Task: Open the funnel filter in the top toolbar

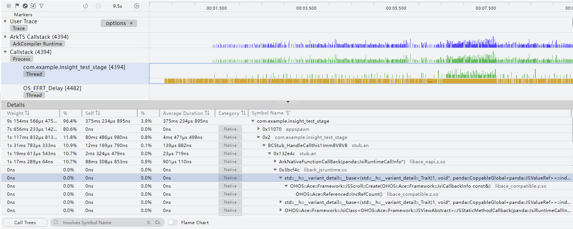Action: [x=41, y=6]
